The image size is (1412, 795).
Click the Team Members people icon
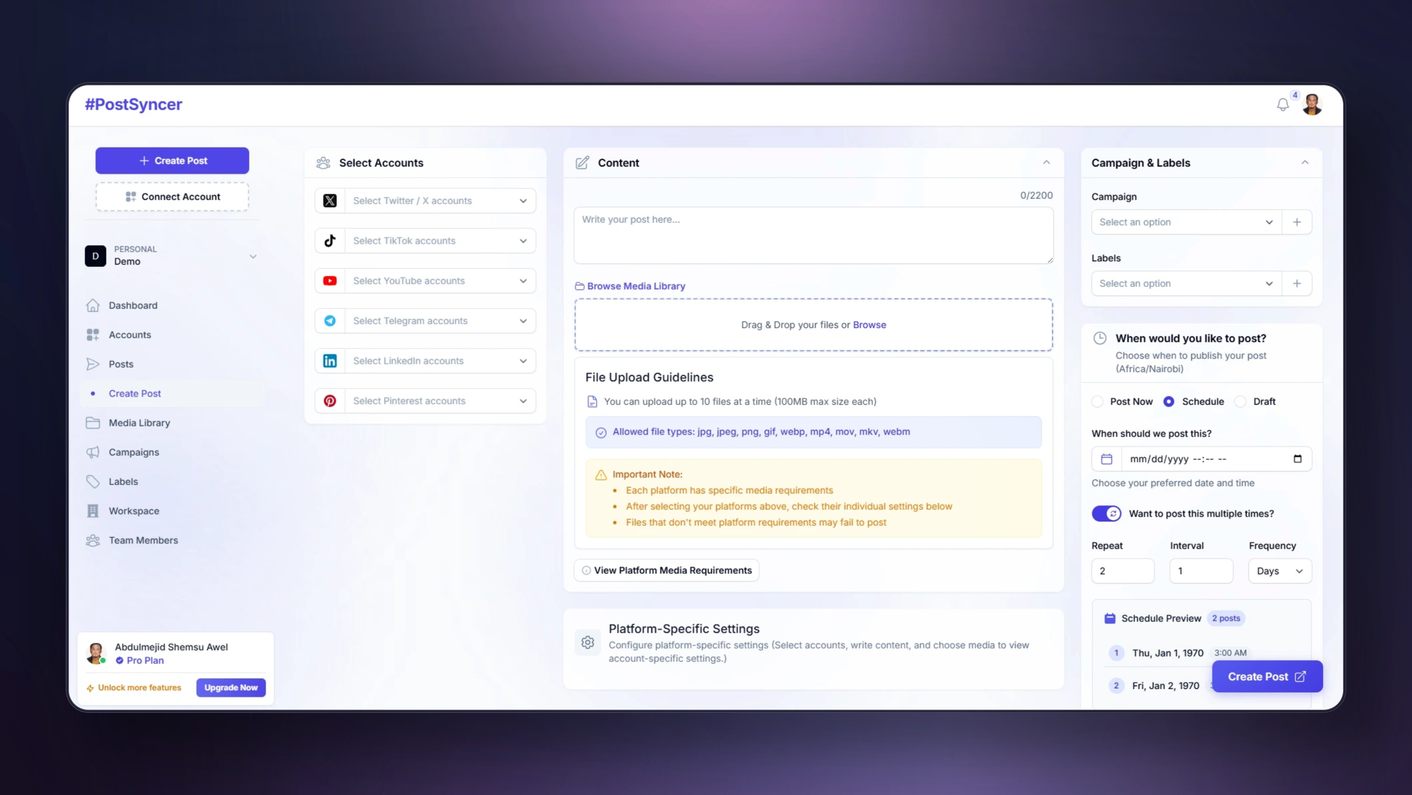tap(93, 540)
